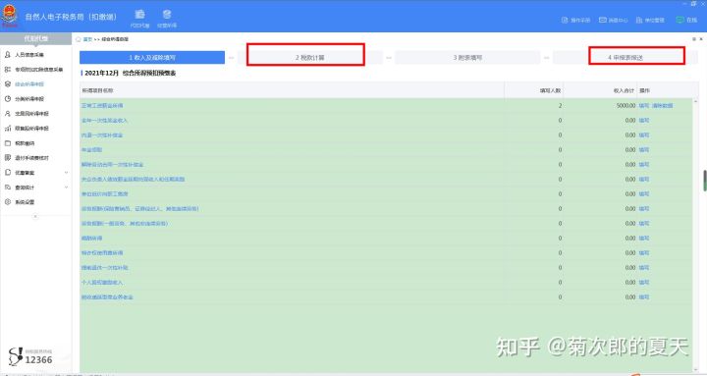Open the 解除劳动合同一次性补偿金 item
The width and height of the screenshot is (707, 376).
pyautogui.click(x=112, y=165)
